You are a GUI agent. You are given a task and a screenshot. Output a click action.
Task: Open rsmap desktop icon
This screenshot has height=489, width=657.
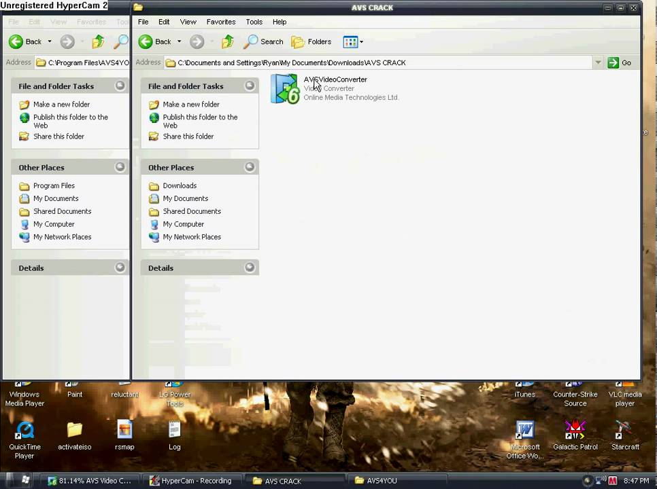124,436
